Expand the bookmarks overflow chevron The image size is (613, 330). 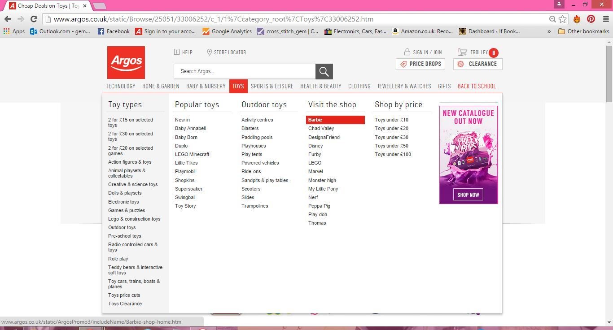(549, 31)
